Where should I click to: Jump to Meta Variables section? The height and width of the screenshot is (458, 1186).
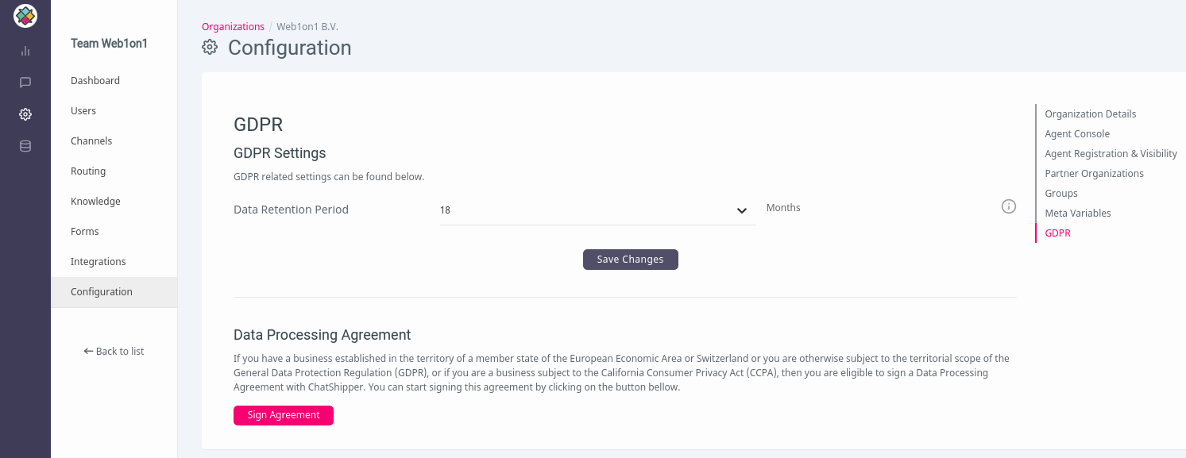tap(1078, 214)
